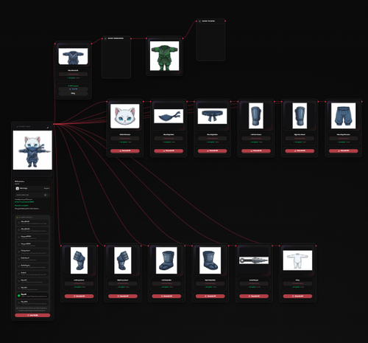368x343 pixels.
Task: Click the header icon of the empty node beside the blue jacket
Action: click(105, 38)
